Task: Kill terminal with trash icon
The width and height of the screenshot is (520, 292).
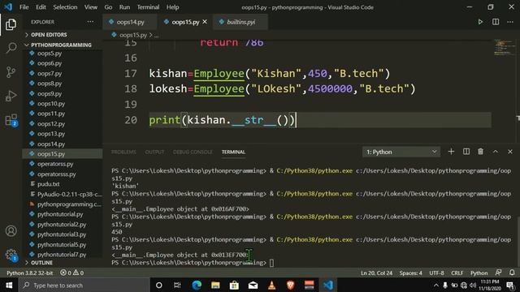Action: pos(480,152)
